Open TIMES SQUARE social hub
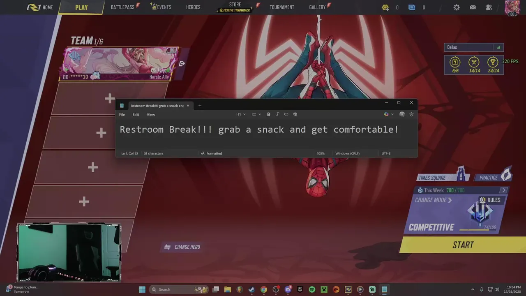This screenshot has width=526, height=296. (x=443, y=178)
